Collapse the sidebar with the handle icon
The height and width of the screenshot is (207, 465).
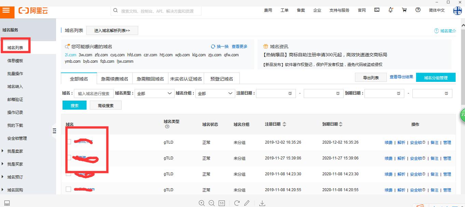tap(54, 131)
